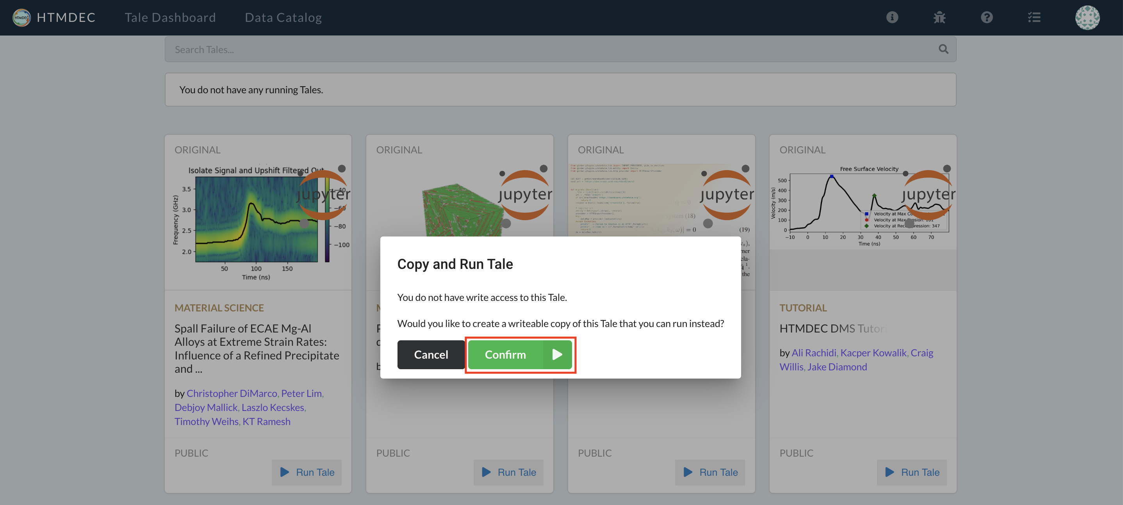Run the HTMDEC DMS Tutorial Tale
The height and width of the screenshot is (505, 1123).
coord(912,472)
